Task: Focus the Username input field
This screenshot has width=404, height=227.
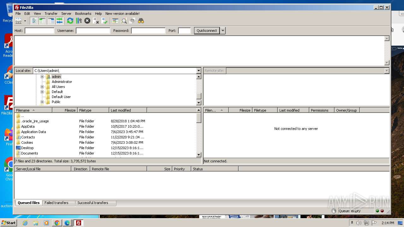Action: 93,31
